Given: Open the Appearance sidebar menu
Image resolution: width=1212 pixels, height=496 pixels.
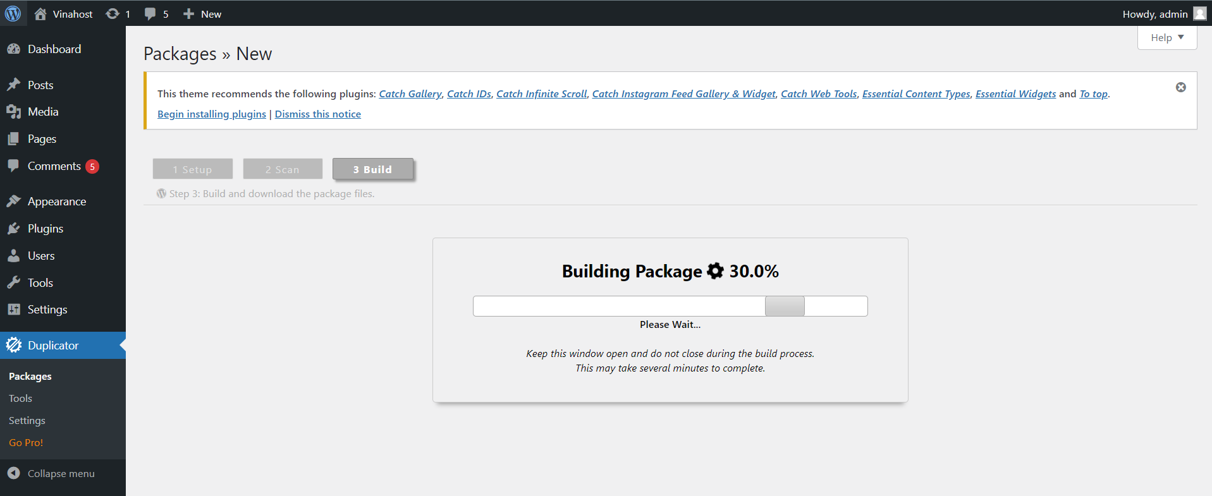Looking at the screenshot, I should [56, 202].
